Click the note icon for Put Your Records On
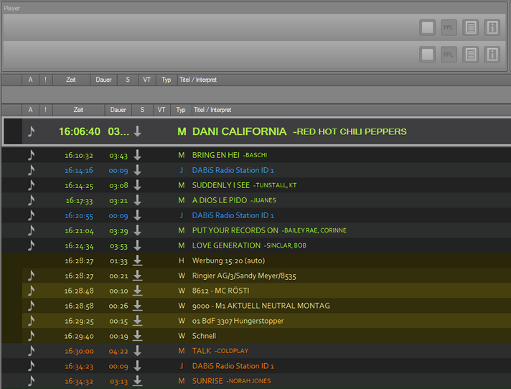 (31, 230)
